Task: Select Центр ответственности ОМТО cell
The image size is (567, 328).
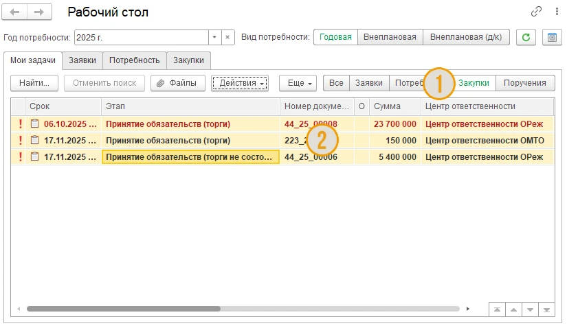Action: tap(487, 141)
